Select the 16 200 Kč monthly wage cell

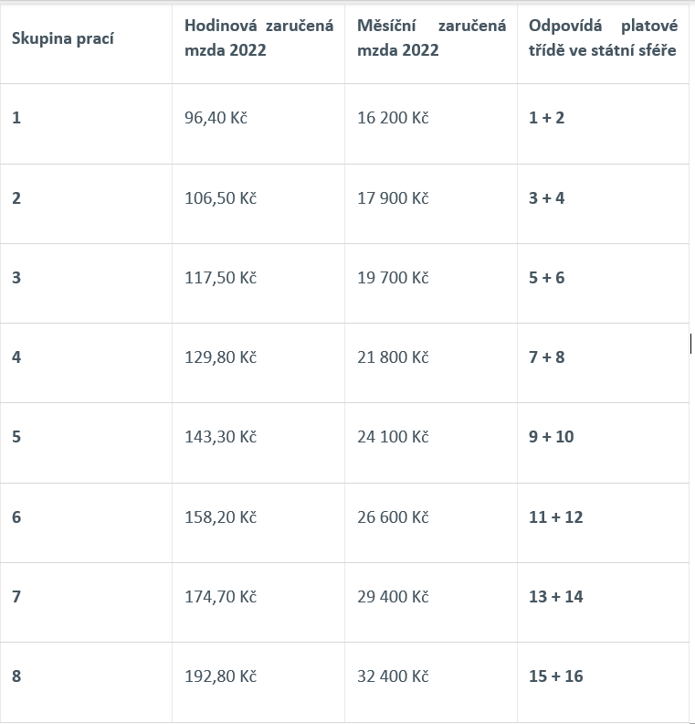point(393,118)
